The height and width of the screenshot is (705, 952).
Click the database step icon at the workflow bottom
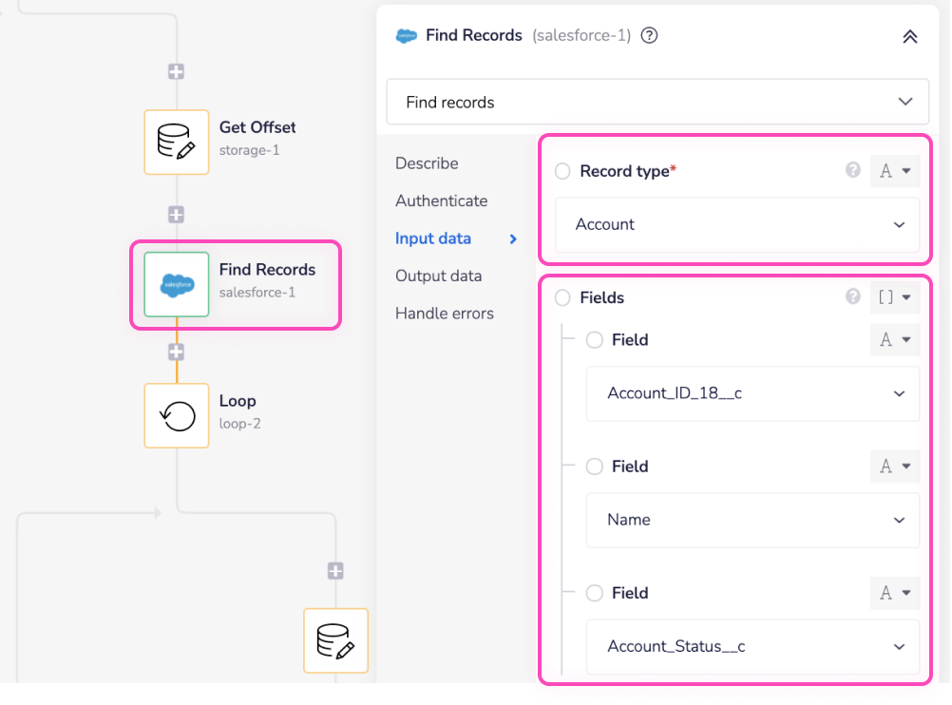pos(335,641)
